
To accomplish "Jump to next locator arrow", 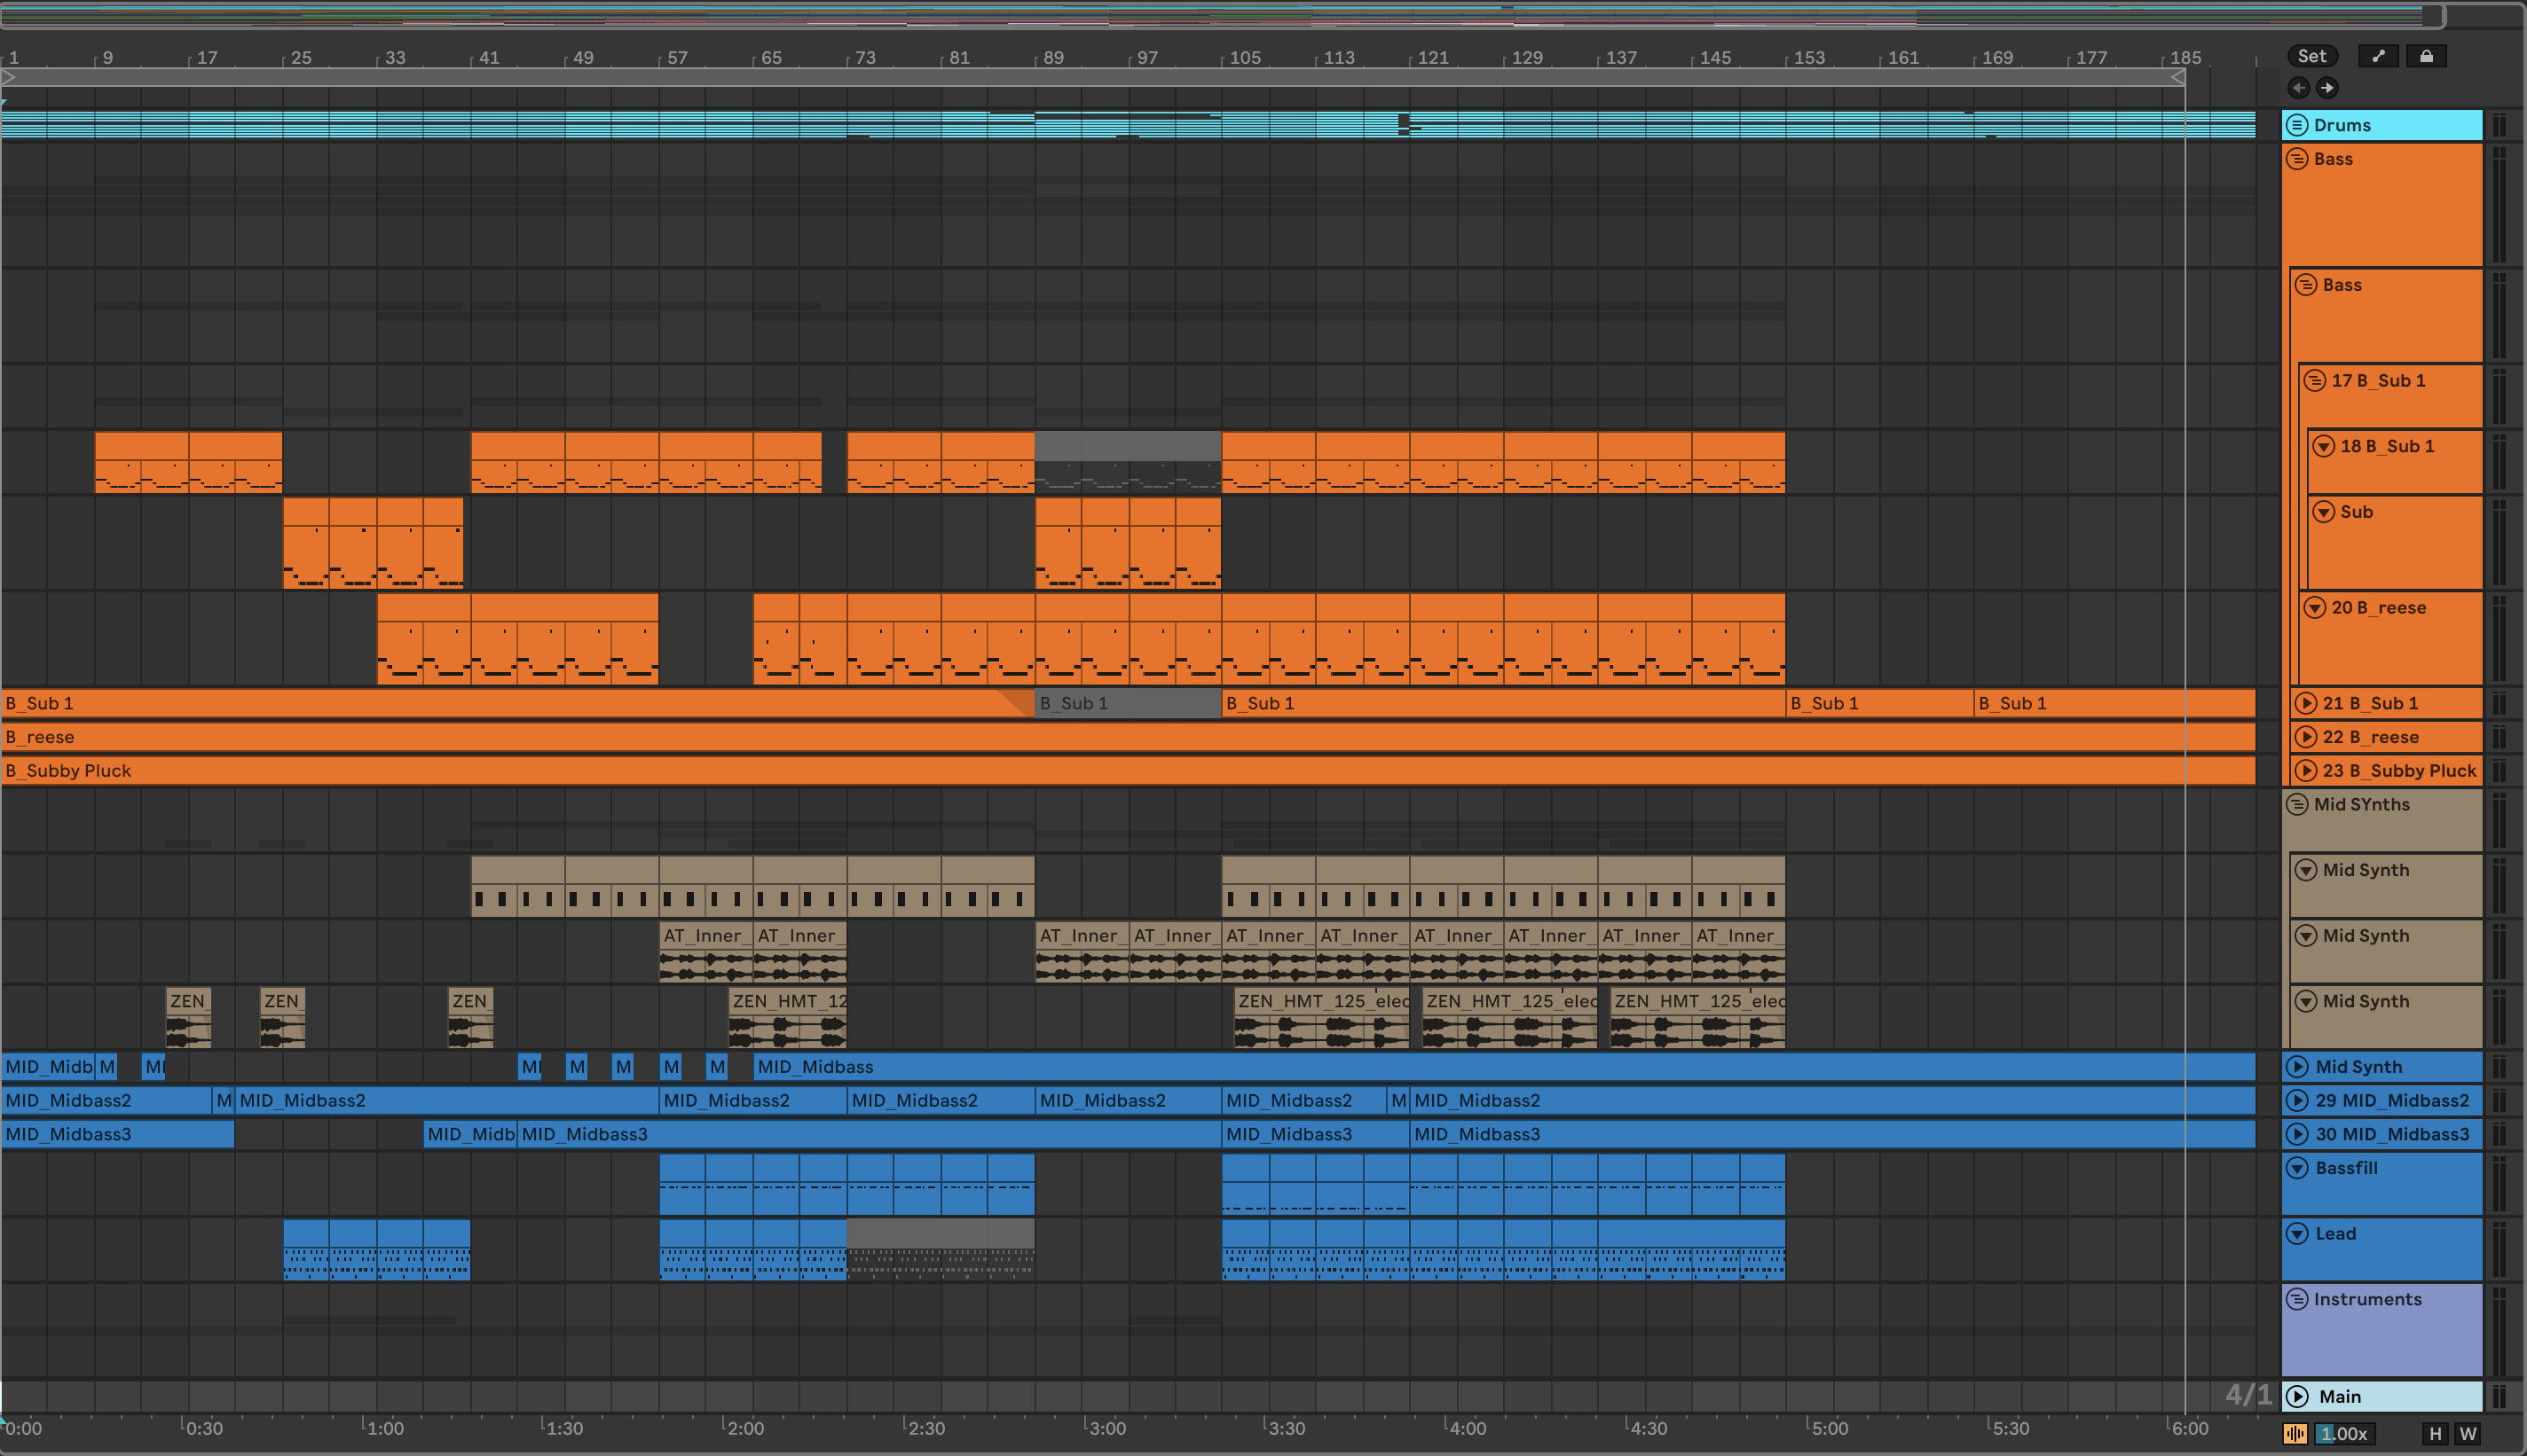I will [2327, 88].
